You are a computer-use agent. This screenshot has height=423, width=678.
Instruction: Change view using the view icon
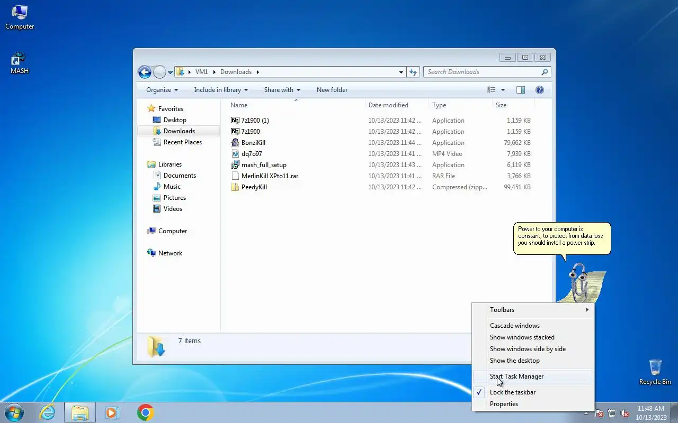pyautogui.click(x=492, y=90)
